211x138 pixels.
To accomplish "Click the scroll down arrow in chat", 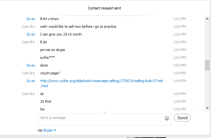I will click(x=207, y=108).
